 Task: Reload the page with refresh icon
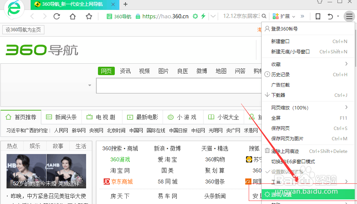[57, 16]
